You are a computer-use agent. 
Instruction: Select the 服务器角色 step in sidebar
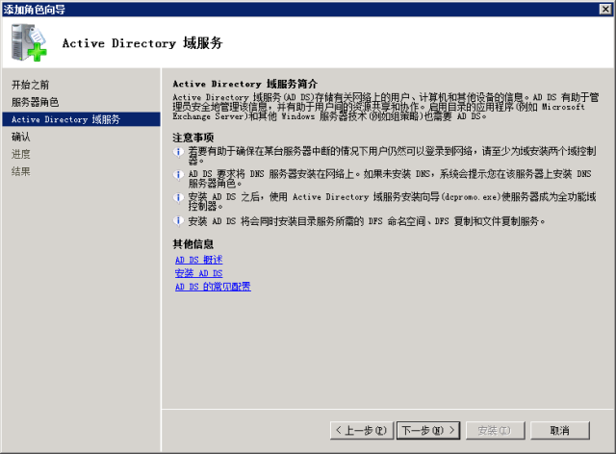coord(35,102)
